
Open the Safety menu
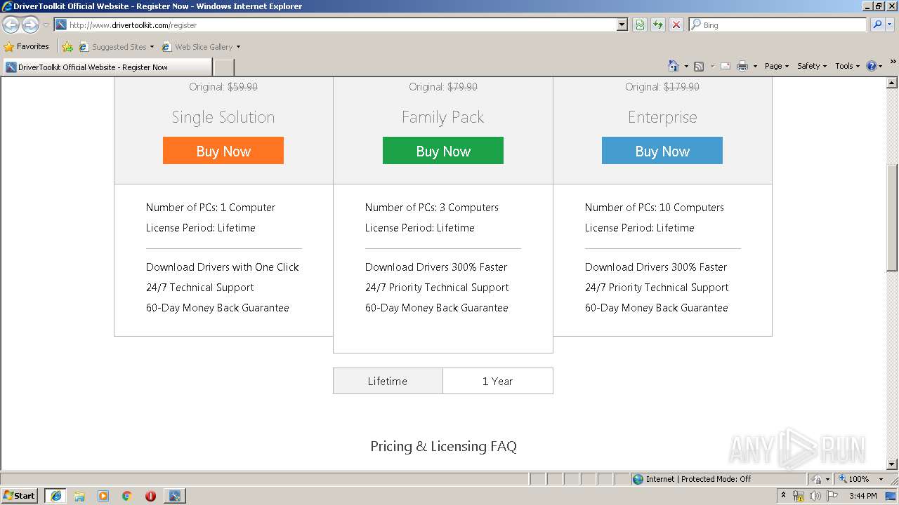click(811, 66)
